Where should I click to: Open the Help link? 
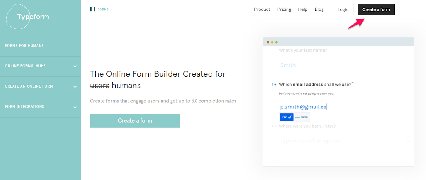click(x=303, y=9)
